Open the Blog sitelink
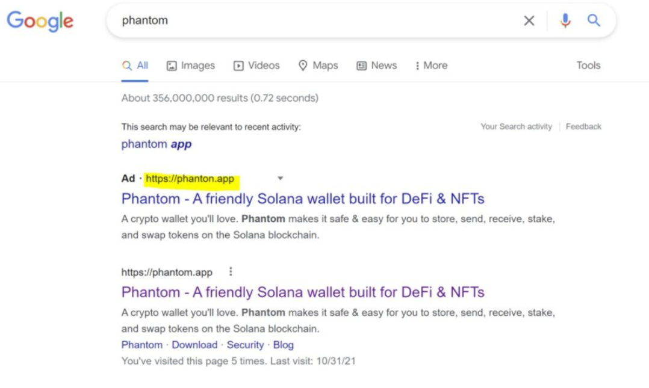 [284, 345]
